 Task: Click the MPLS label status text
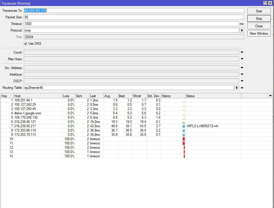coord(202,126)
